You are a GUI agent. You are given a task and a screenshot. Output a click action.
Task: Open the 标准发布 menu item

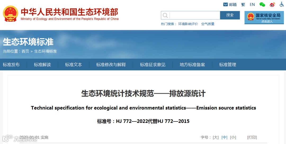[x=11, y=64]
